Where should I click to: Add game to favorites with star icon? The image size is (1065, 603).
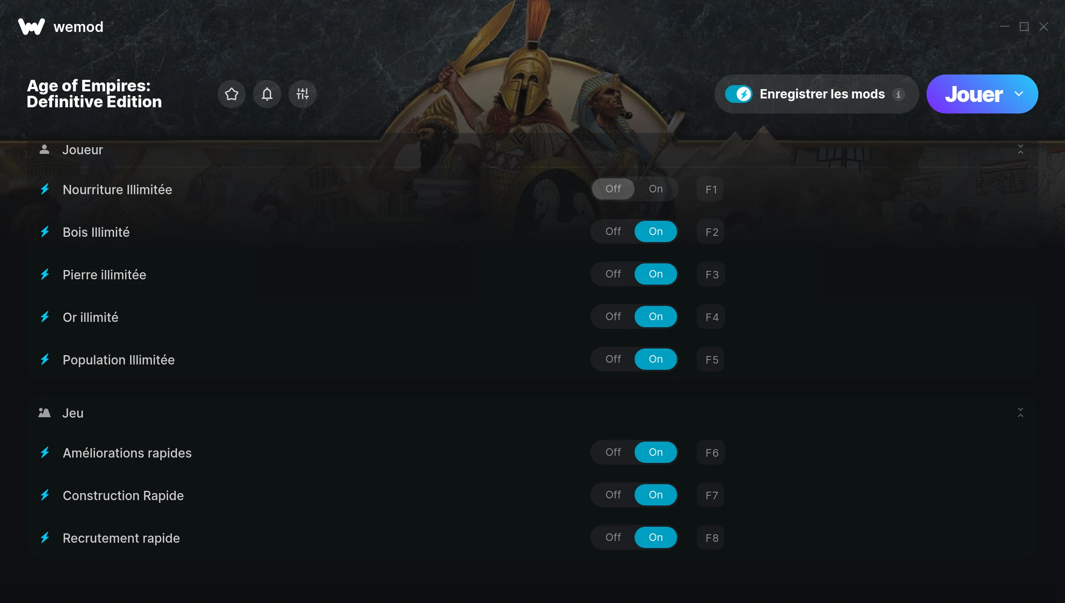231,94
